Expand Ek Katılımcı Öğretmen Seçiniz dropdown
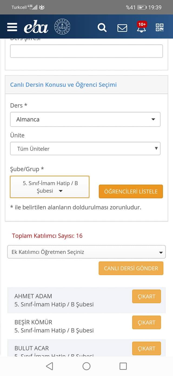 pos(86,252)
